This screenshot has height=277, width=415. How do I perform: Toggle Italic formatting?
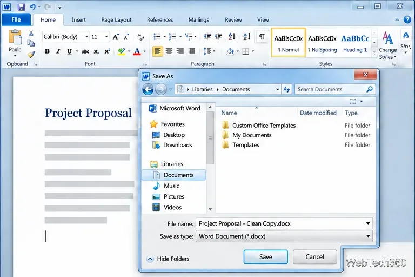58,51
